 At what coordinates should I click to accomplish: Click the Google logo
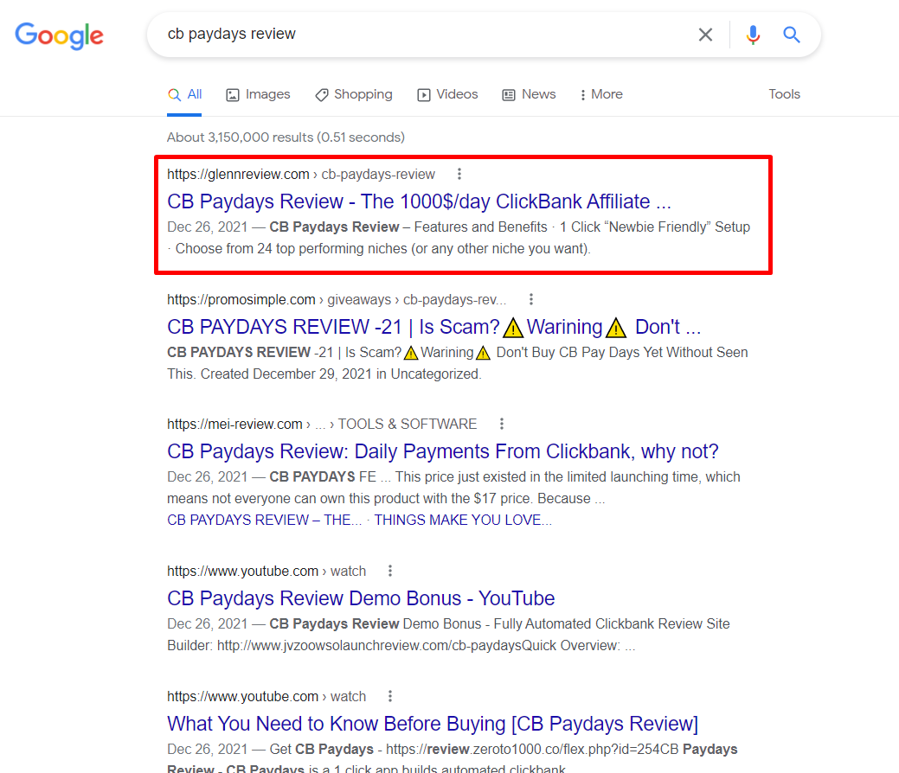(59, 35)
